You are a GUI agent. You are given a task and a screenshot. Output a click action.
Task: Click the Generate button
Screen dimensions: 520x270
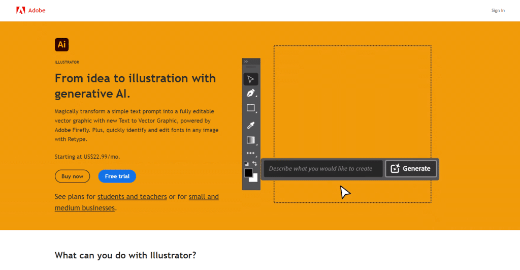(411, 169)
